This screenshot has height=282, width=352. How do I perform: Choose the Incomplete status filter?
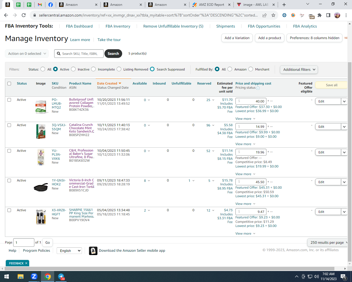tap(94, 69)
